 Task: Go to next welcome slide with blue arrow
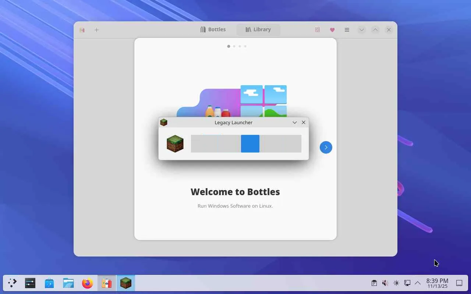click(x=326, y=147)
